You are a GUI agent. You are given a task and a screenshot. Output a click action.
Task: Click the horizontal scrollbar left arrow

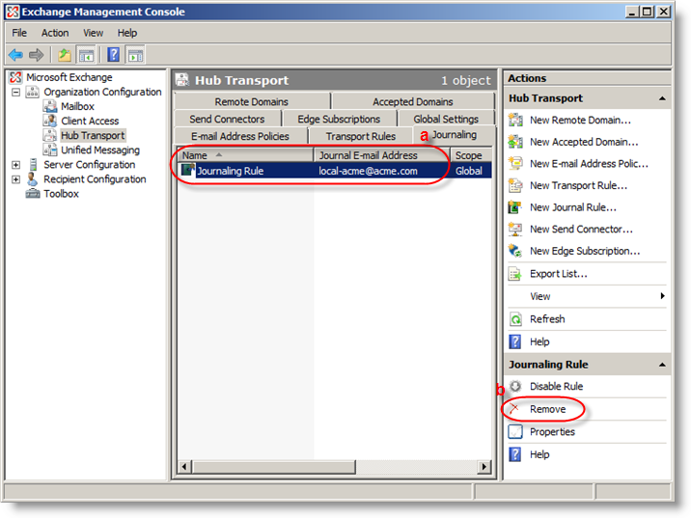(184, 467)
